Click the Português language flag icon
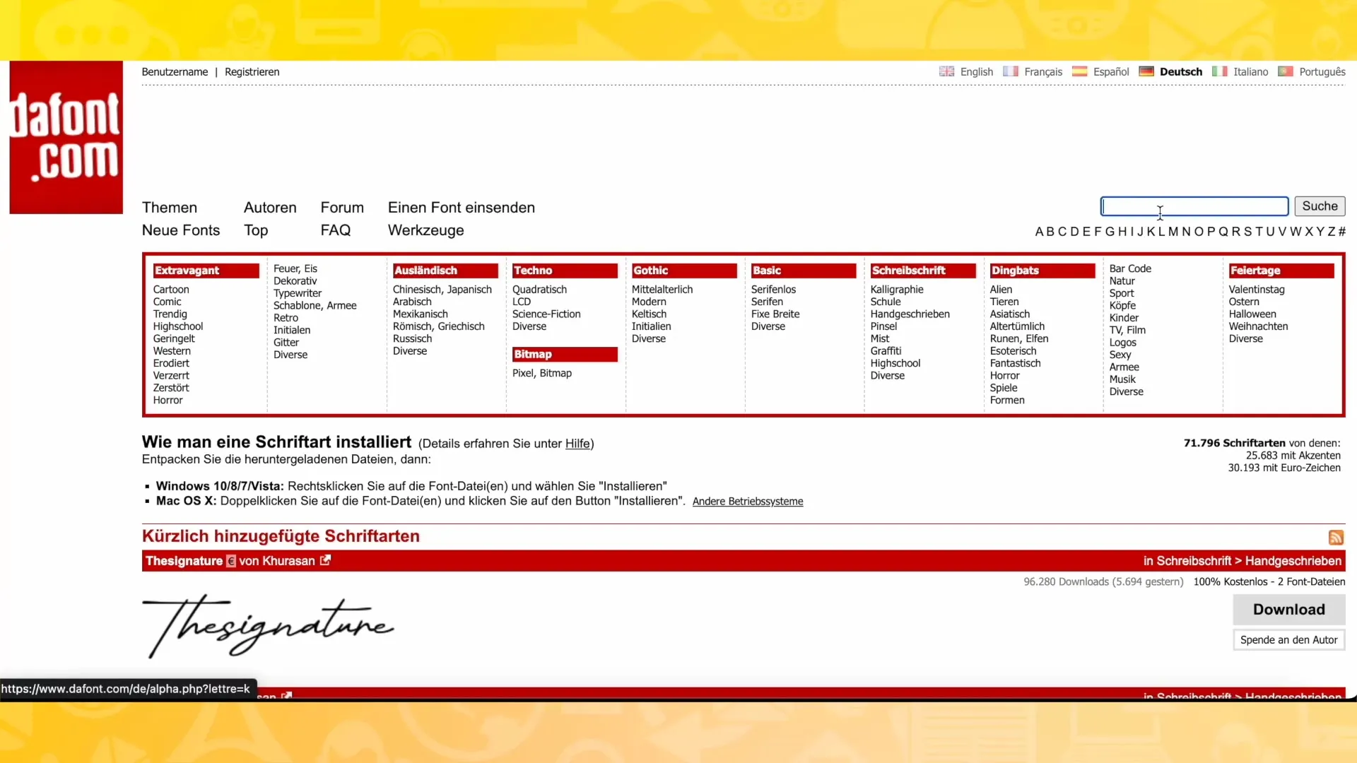The width and height of the screenshot is (1357, 763). [1287, 71]
